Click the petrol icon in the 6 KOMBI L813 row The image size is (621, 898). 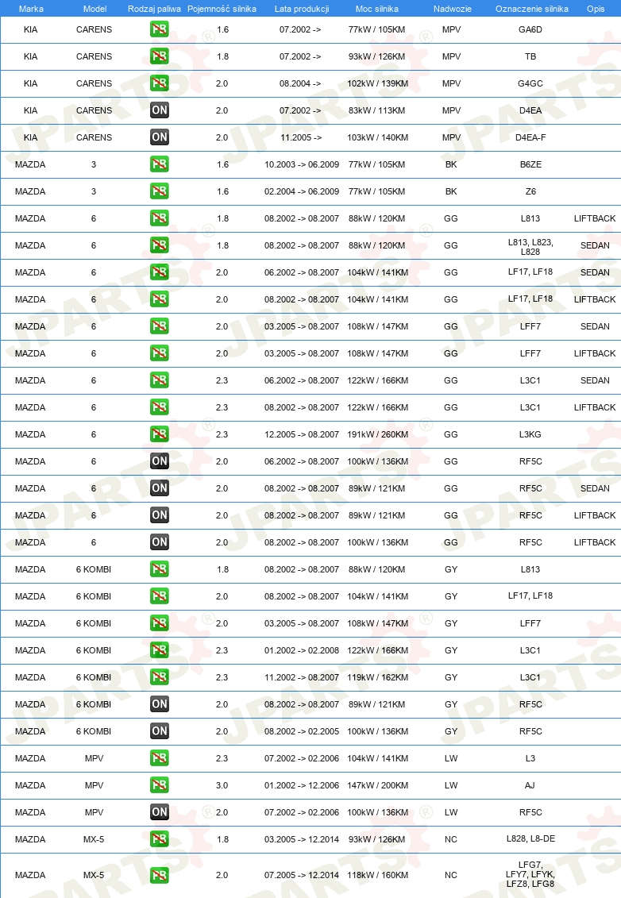tap(160, 569)
